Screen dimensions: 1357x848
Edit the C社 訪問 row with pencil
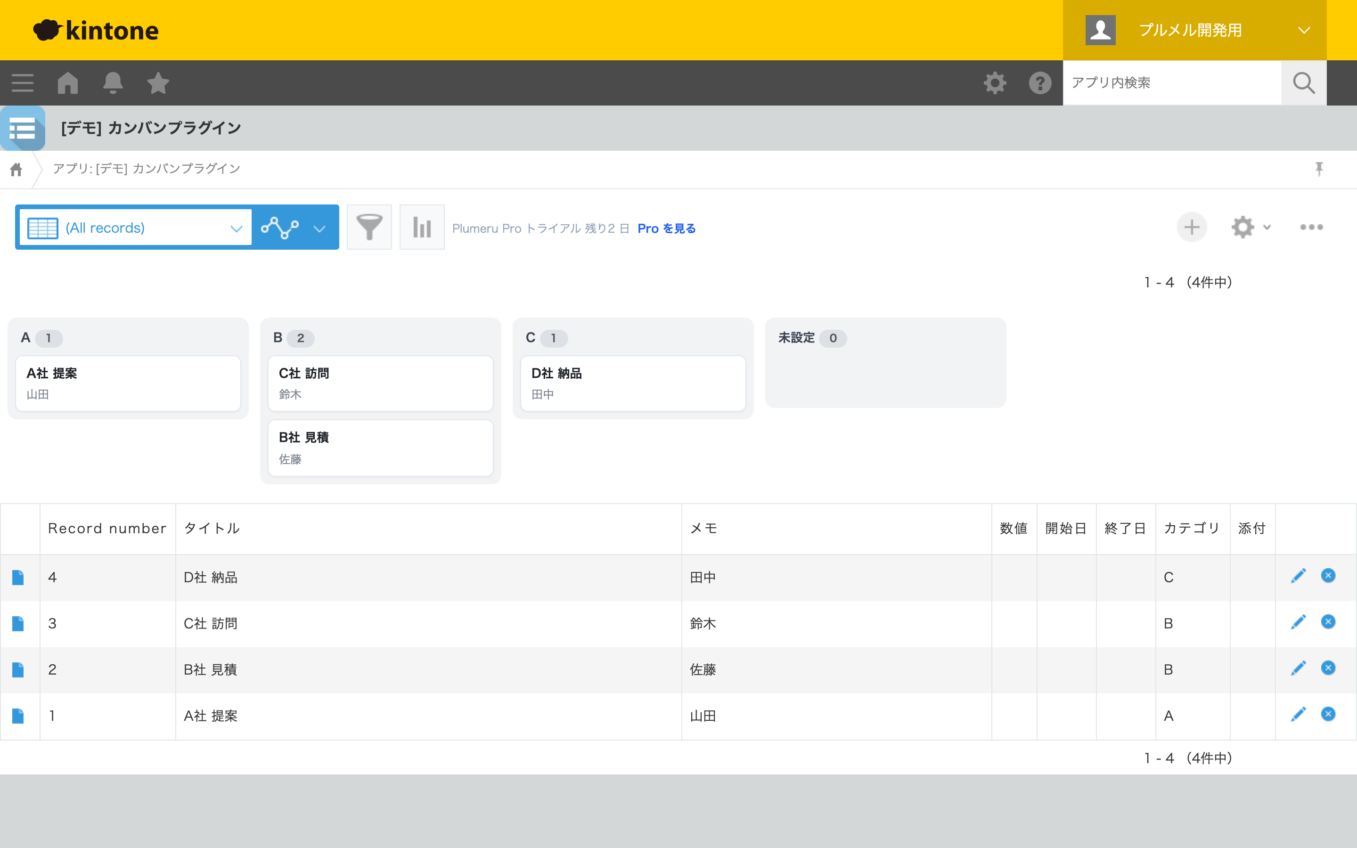1298,622
